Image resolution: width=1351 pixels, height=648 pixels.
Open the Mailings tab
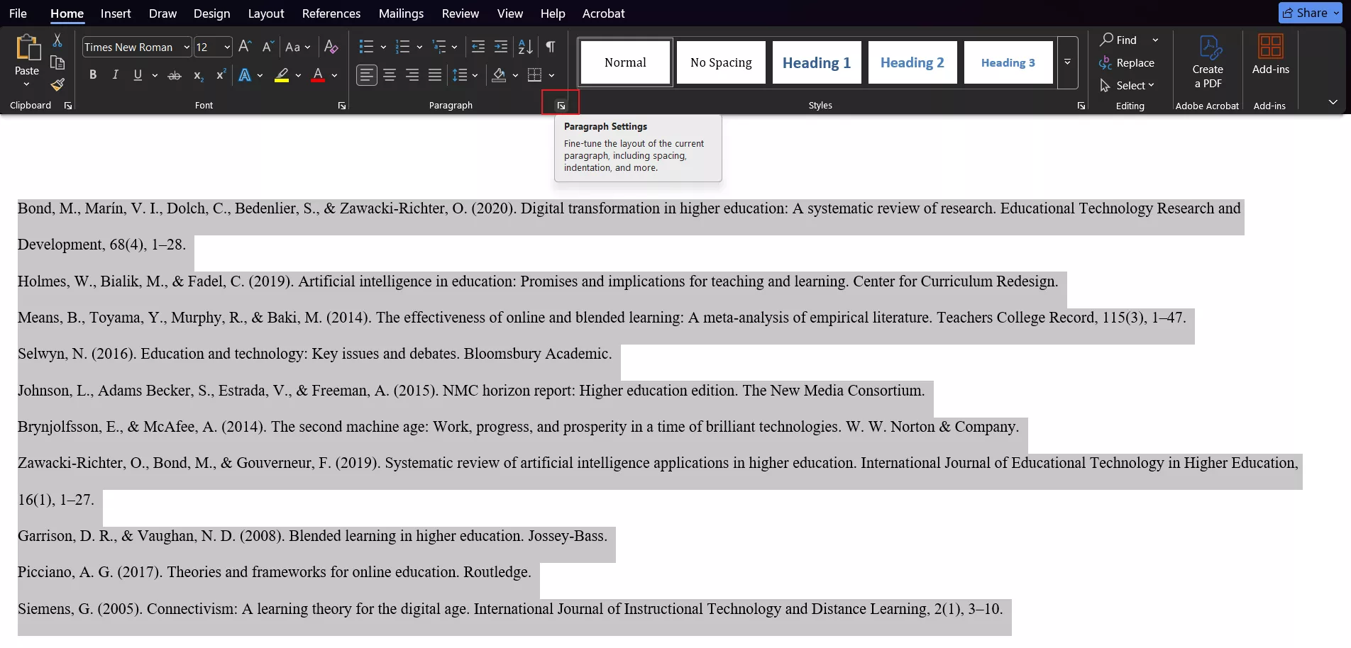[x=401, y=13]
